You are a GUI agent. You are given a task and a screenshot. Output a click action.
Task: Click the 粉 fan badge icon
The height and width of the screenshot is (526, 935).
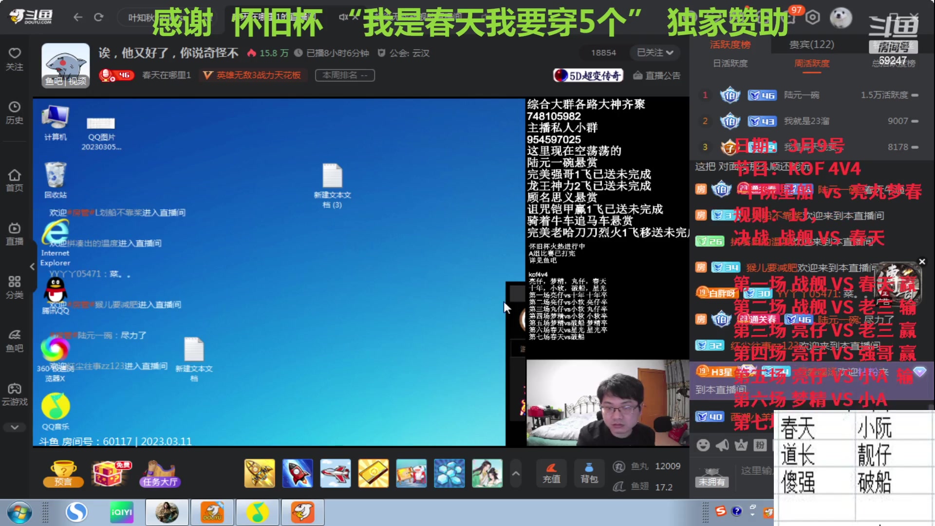[x=760, y=445]
